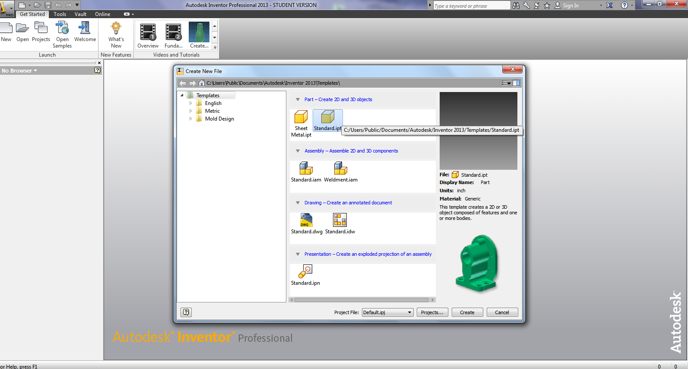Screen dimensions: 688x369
Task: Click the New file ribbon icon
Action: pyautogui.click(x=6, y=32)
